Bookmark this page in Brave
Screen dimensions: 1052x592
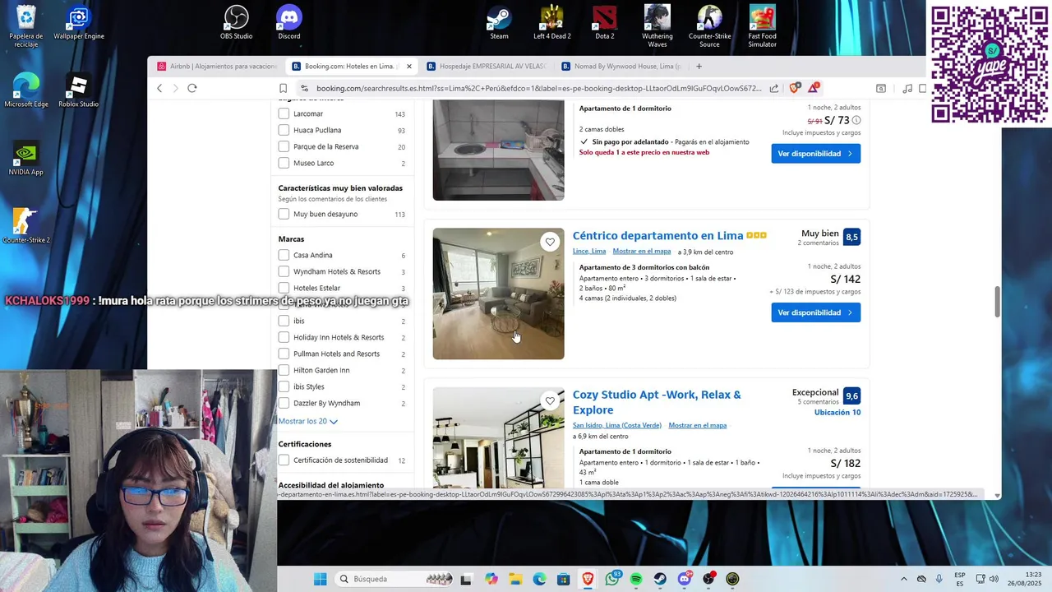[283, 88]
